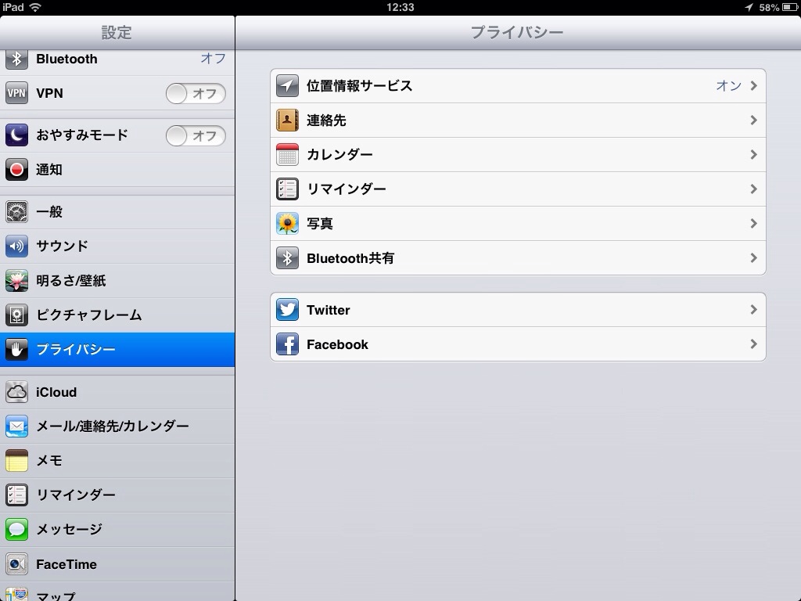Viewport: 801px width, 601px height.
Task: Select 一般 in settings sidebar
Action: coord(117,211)
